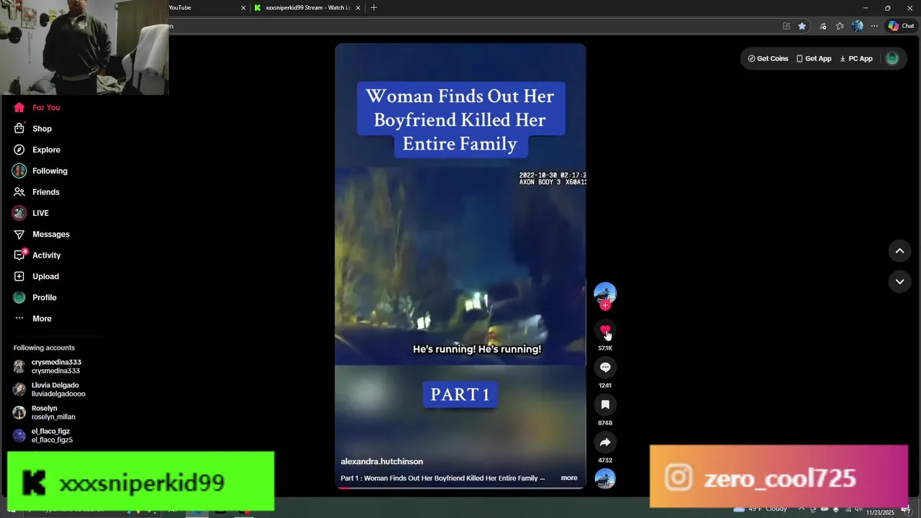
Task: Expand the description with 'more' link
Action: [569, 478]
